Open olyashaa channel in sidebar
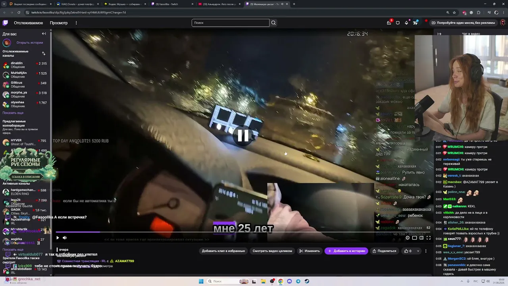Viewport: 508px width, 286px height. pyautogui.click(x=25, y=104)
